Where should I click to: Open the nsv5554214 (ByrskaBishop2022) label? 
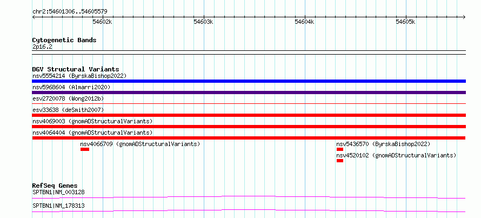click(x=79, y=76)
